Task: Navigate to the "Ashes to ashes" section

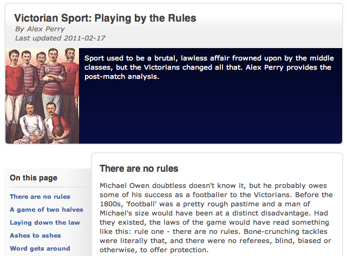Action: point(35,235)
